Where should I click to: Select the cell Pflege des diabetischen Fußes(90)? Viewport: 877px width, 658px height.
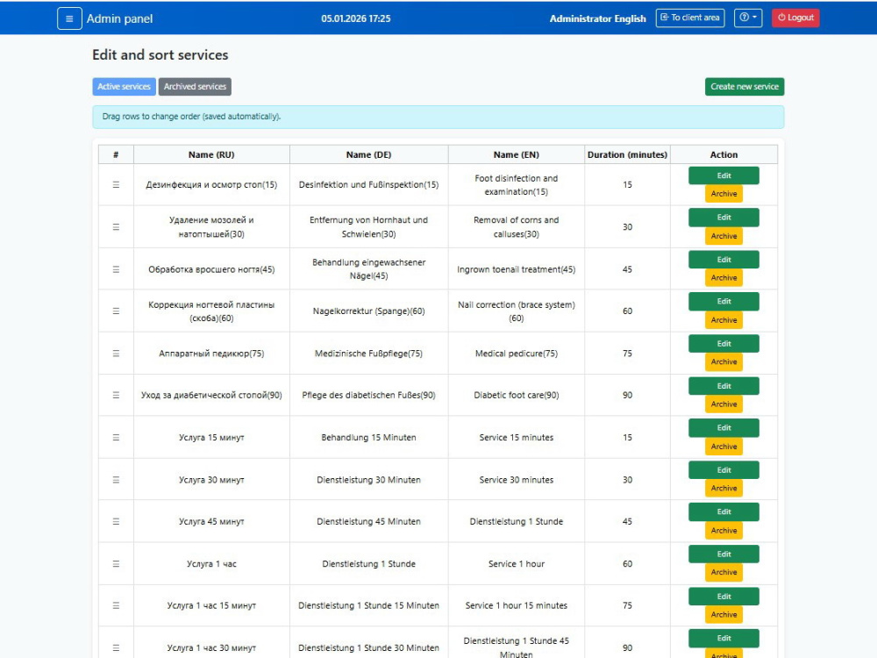click(368, 395)
